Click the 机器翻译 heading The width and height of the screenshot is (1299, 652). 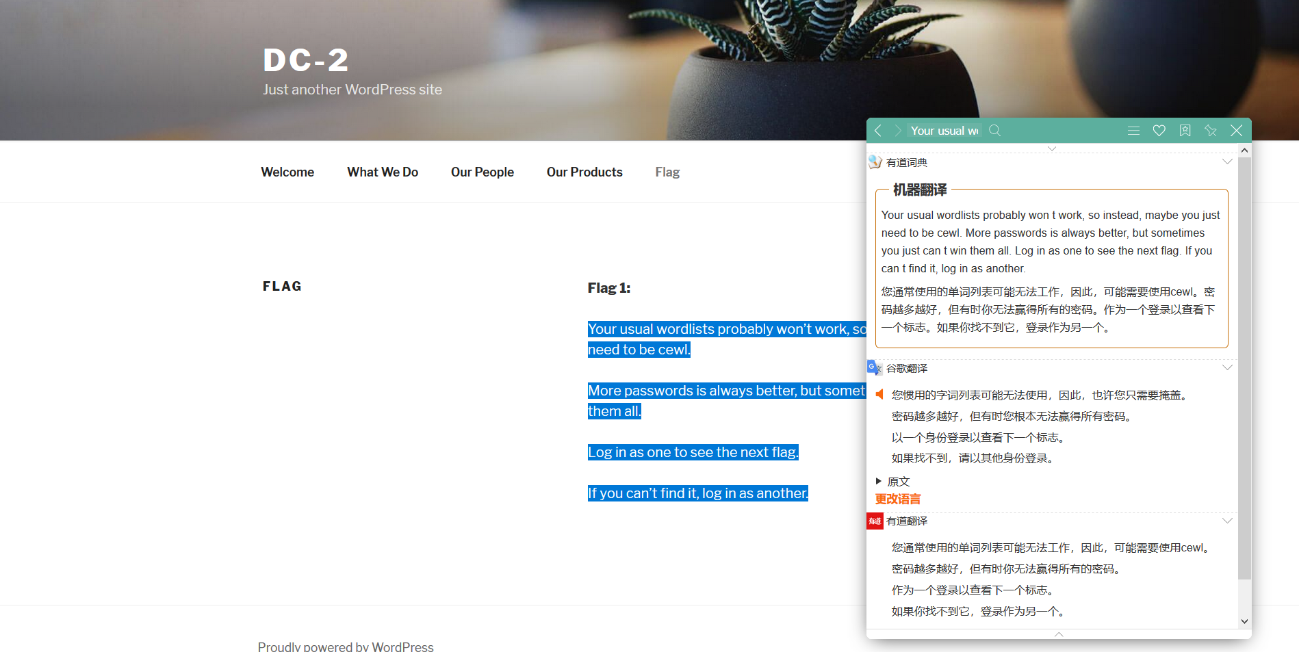click(920, 190)
